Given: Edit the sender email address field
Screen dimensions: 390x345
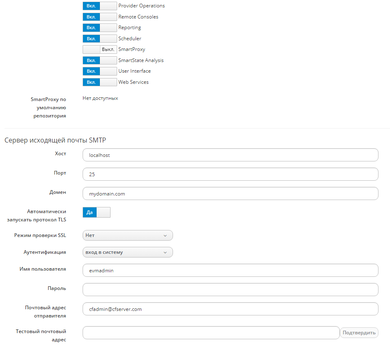Looking at the screenshot, I should click(x=230, y=309).
